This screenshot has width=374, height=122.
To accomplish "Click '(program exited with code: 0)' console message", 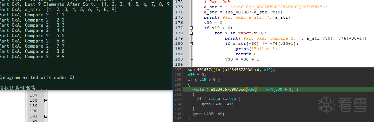I will (x=37, y=78).
